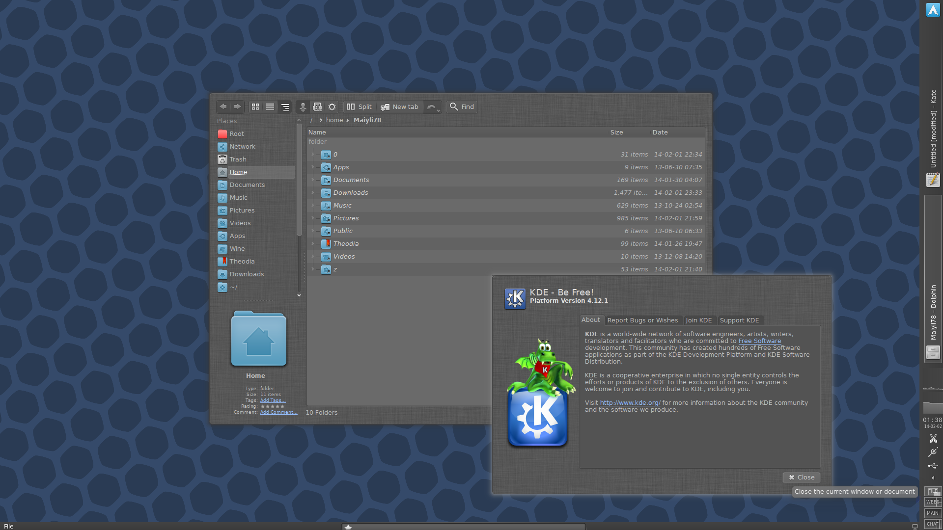This screenshot has height=530, width=943.
Task: Select the Videos folder in file list
Action: 506,256
